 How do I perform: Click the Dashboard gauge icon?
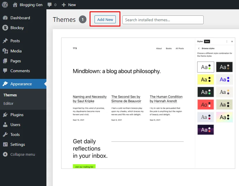click(5, 18)
